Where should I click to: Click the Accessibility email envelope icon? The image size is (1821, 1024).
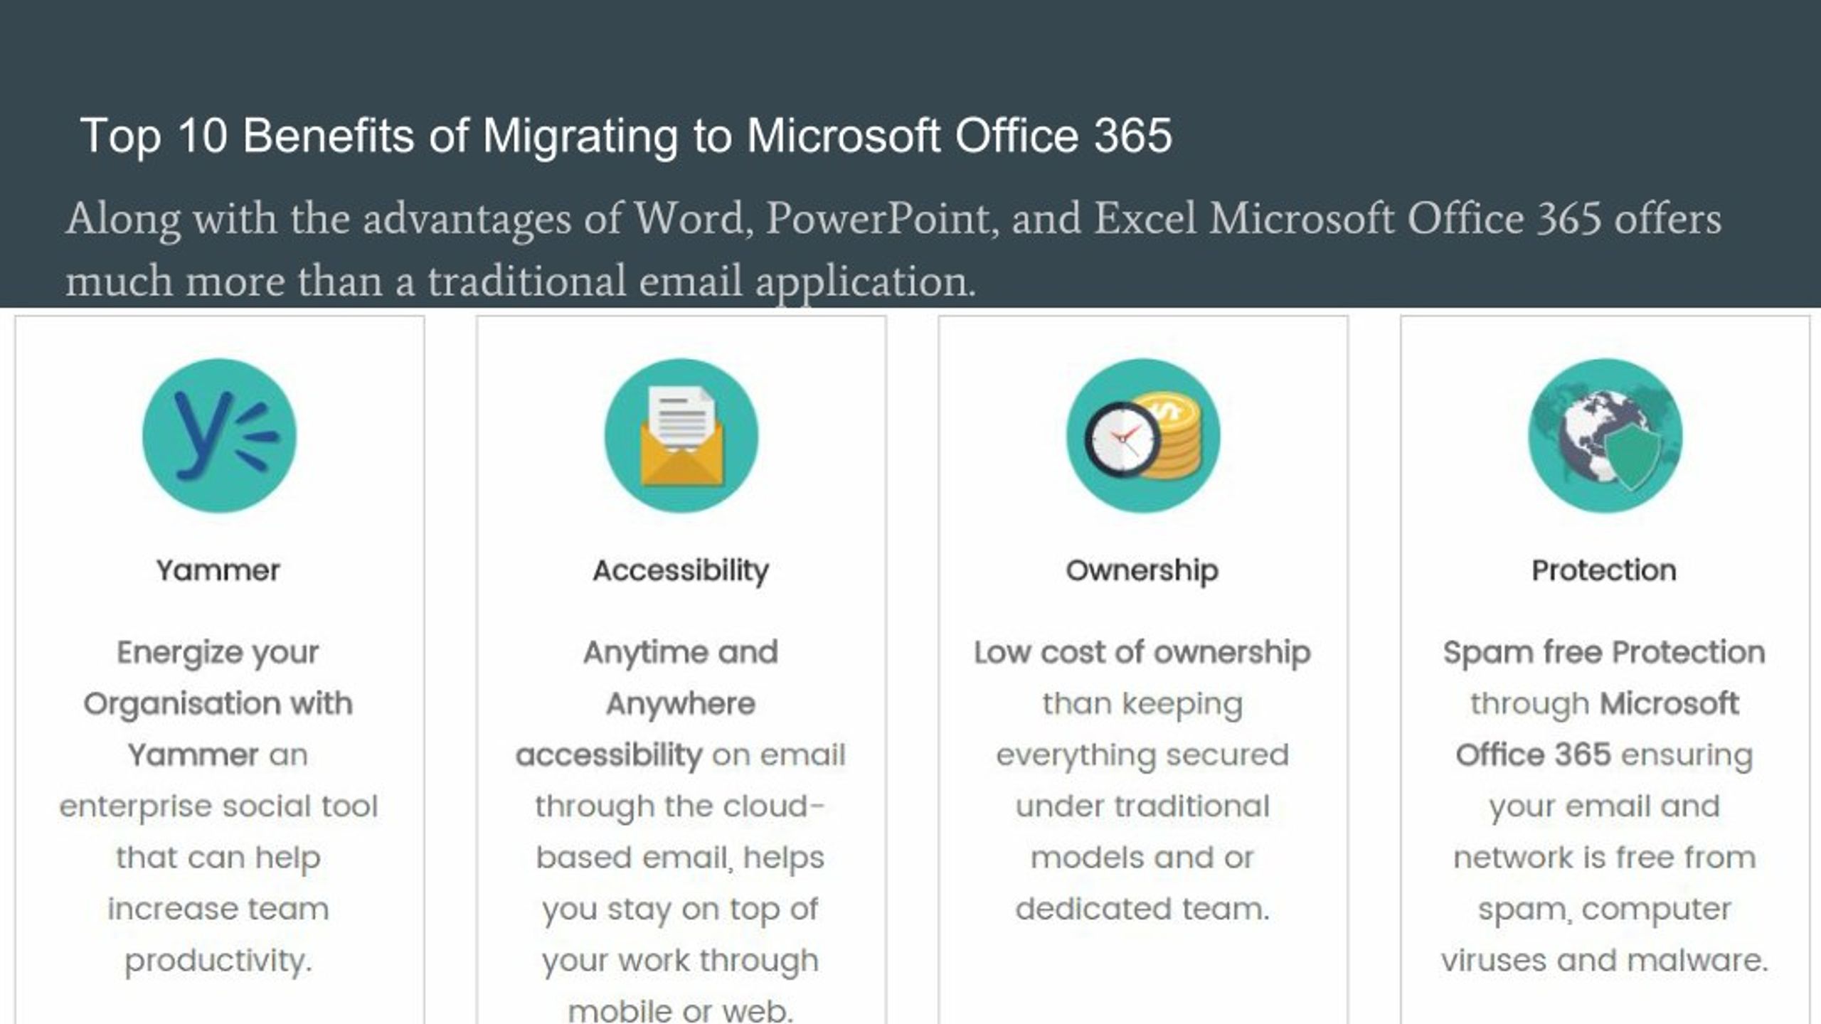[680, 434]
